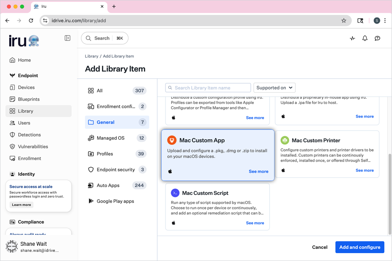Select the Auto Apps category
This screenshot has height=261, width=392.
click(x=108, y=185)
